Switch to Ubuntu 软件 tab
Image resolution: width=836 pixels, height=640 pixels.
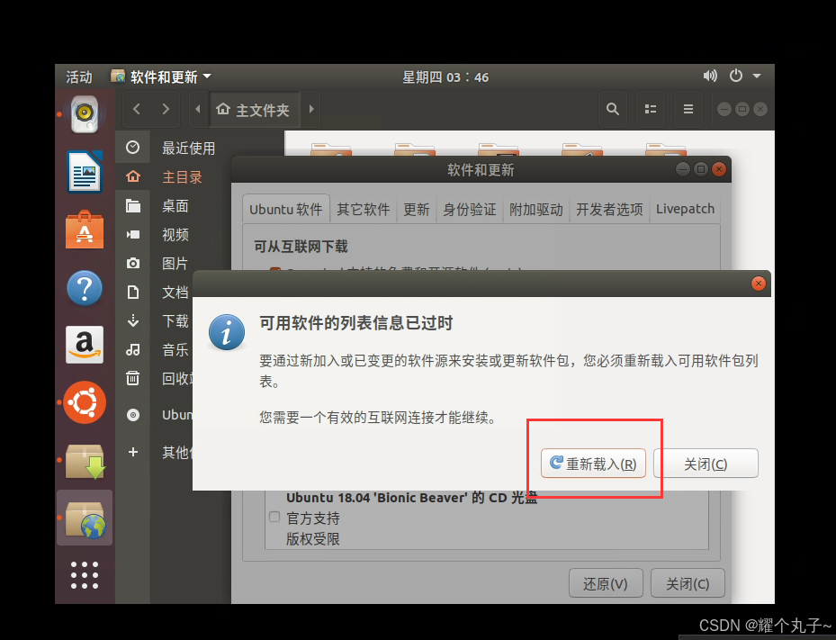pos(286,209)
